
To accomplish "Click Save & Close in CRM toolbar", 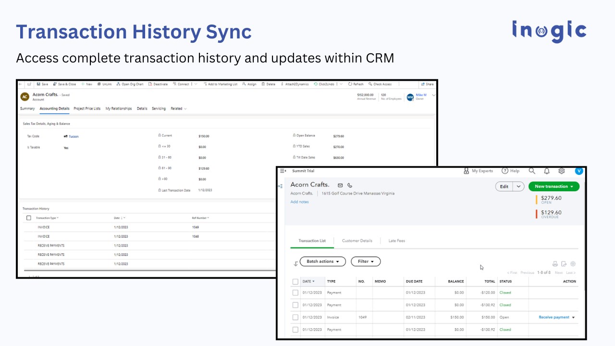I will pyautogui.click(x=64, y=84).
